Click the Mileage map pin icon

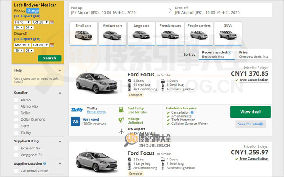(121, 120)
